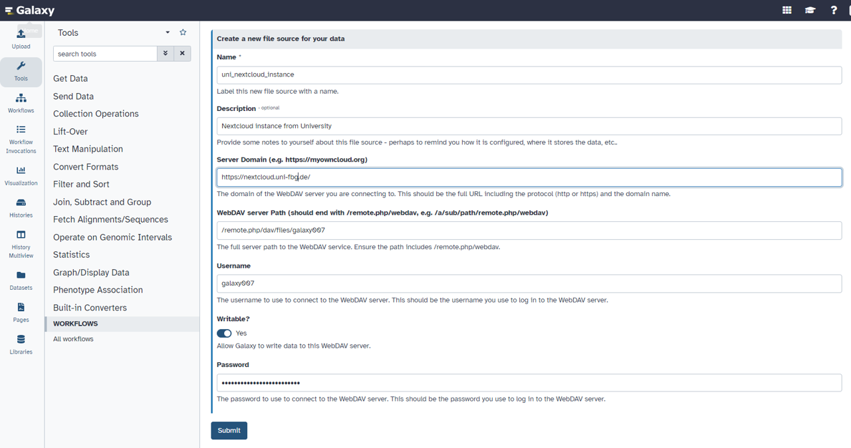Open the Libraries sidebar icon

point(21,342)
